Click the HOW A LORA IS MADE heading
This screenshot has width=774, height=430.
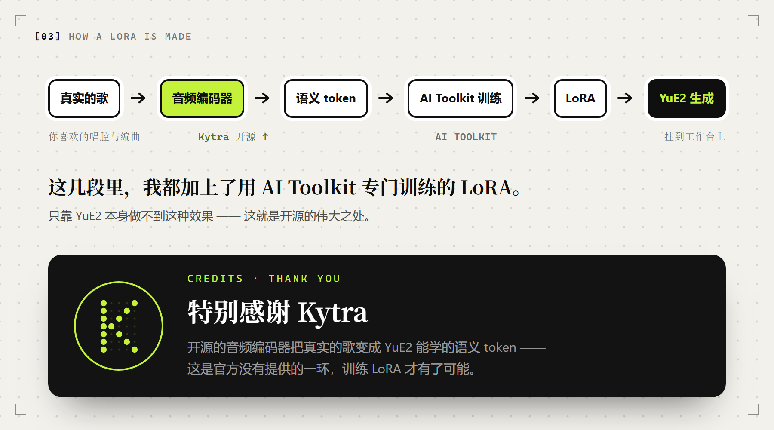point(130,37)
